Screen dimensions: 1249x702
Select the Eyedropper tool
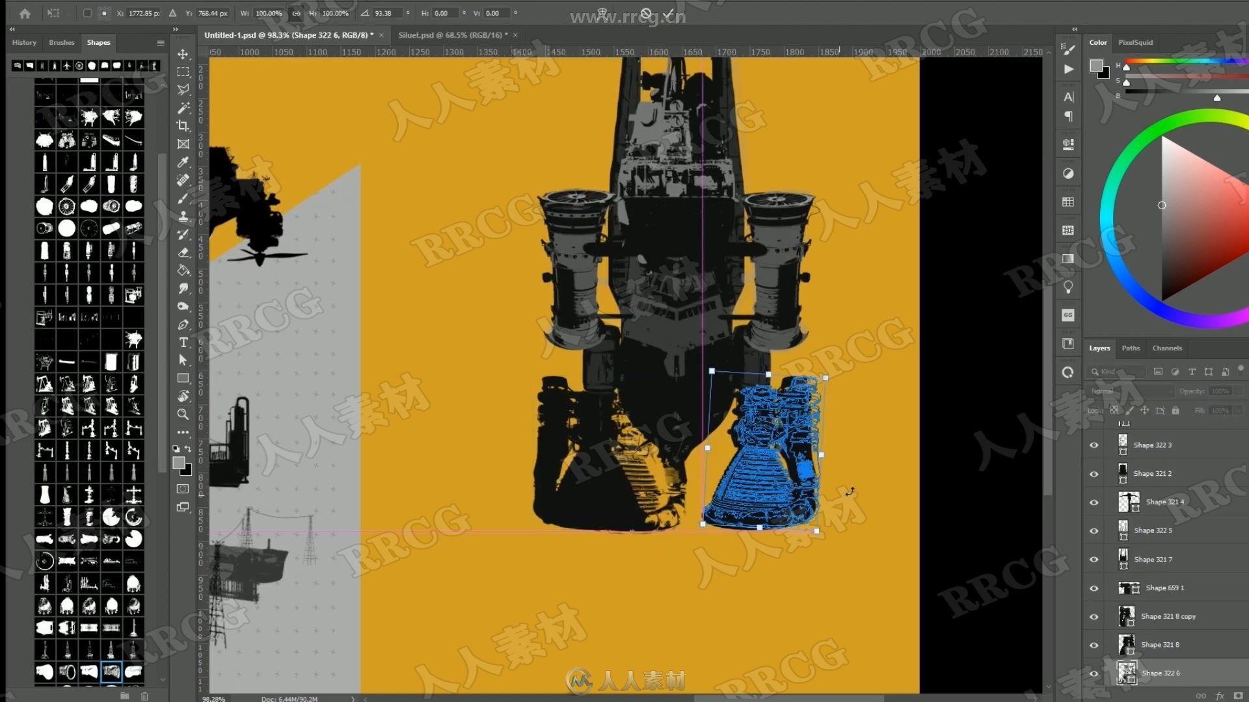[x=183, y=162]
